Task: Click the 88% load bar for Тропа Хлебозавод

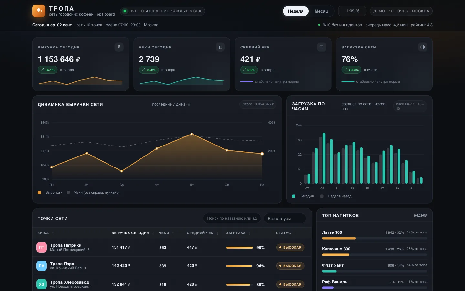Action: pos(240,285)
